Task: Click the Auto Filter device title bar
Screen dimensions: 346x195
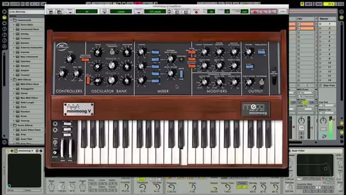Action: coord(316,151)
